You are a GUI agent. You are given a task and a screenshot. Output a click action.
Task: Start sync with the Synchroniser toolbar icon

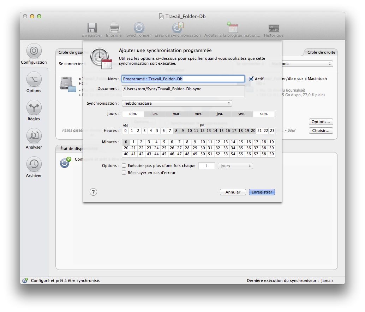pos(139,28)
